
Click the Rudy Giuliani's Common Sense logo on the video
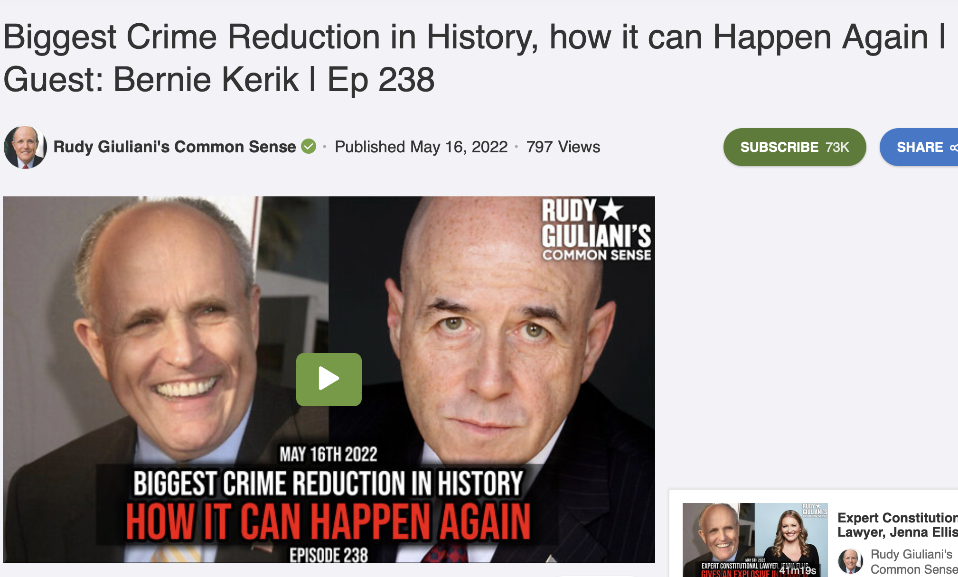596,229
